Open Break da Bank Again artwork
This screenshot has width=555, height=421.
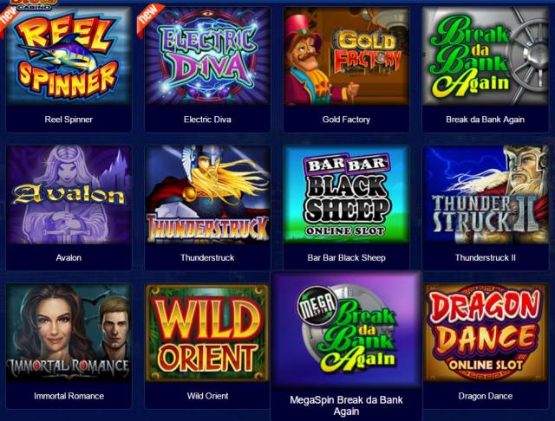[486, 56]
